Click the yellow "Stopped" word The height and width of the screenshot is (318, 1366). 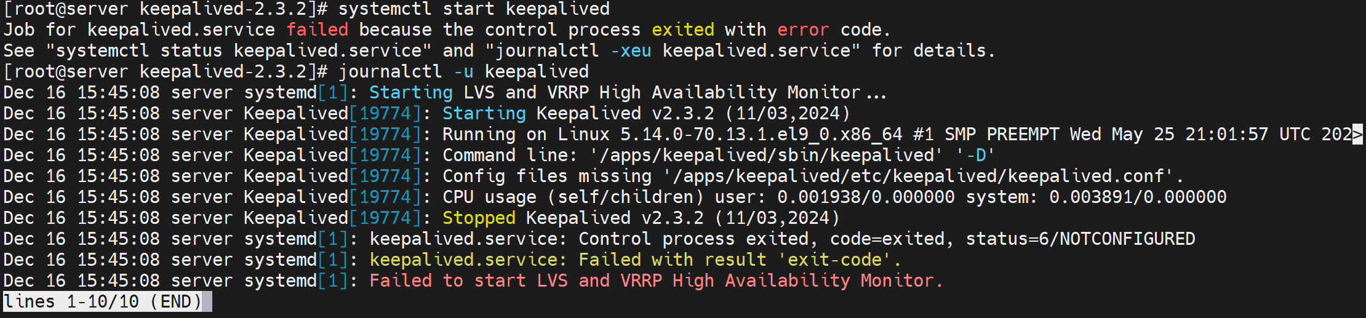tap(479, 218)
